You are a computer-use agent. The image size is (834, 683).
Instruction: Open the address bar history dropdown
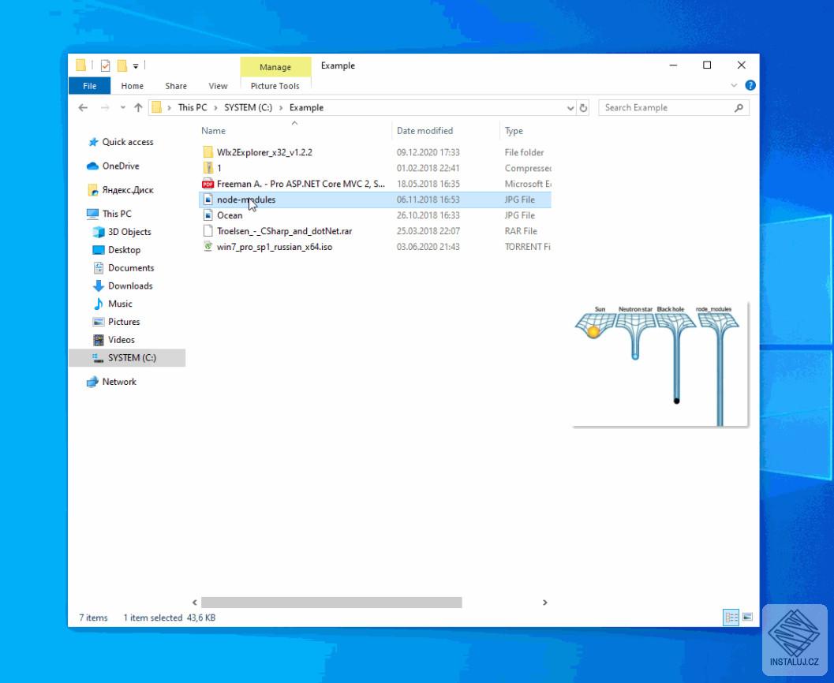(x=570, y=108)
